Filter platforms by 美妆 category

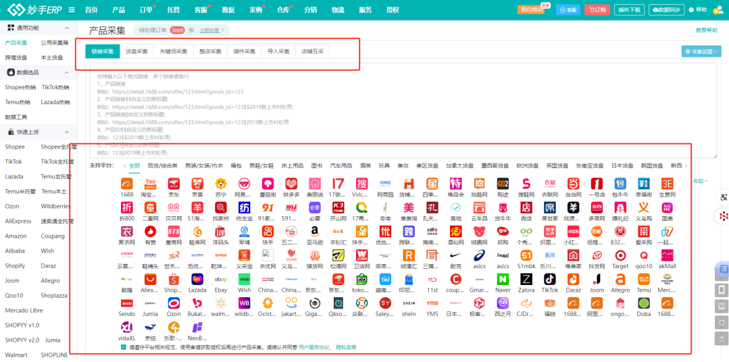pyautogui.click(x=403, y=166)
